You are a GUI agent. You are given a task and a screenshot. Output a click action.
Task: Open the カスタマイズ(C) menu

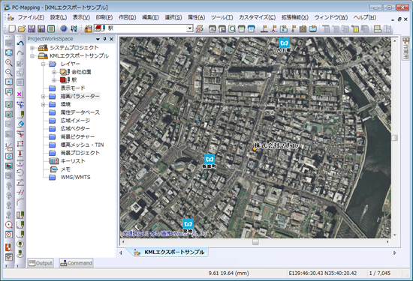[257, 17]
